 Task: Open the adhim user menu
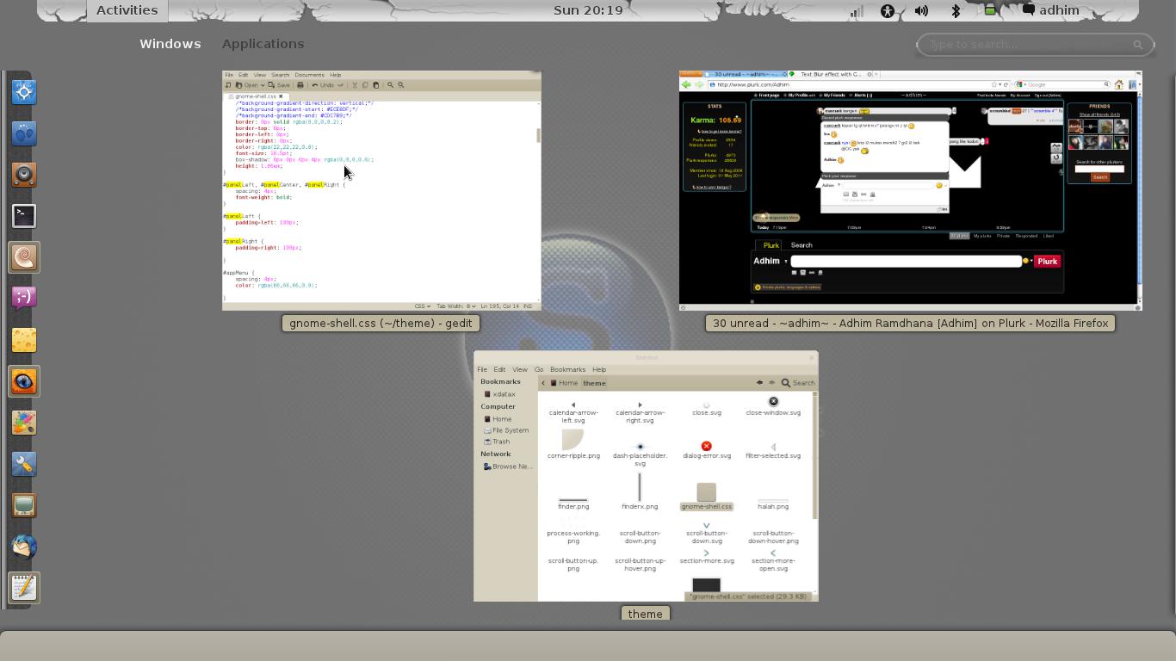pos(1050,10)
